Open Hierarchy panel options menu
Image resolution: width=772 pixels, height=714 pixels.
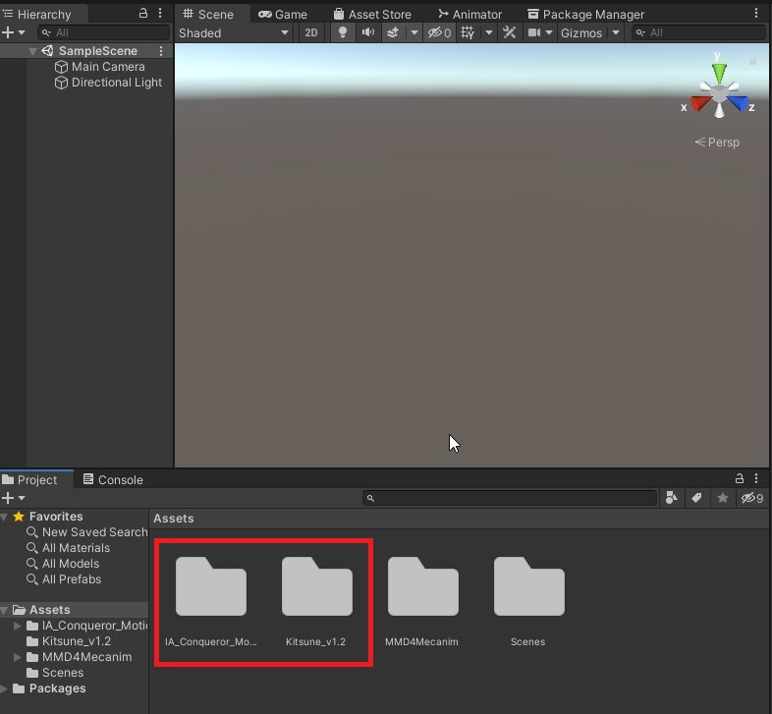[160, 14]
